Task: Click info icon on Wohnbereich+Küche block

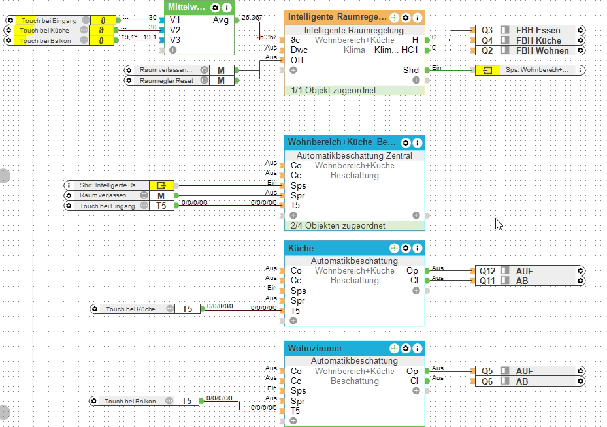Action: (418, 143)
